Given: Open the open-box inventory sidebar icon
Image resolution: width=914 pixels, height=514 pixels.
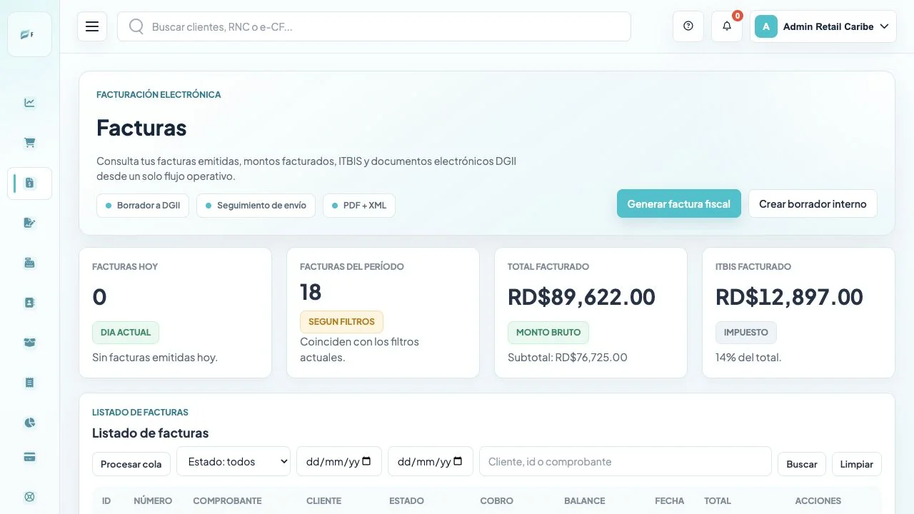Looking at the screenshot, I should [29, 343].
